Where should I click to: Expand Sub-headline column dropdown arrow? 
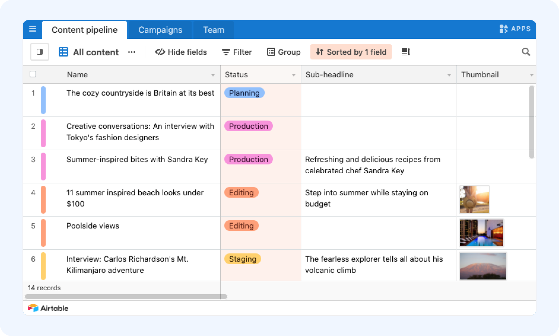tap(449, 75)
